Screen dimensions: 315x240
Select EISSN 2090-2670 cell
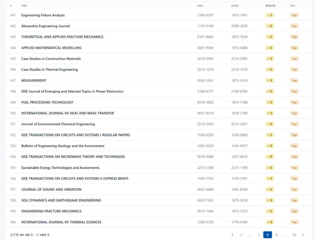(239, 26)
